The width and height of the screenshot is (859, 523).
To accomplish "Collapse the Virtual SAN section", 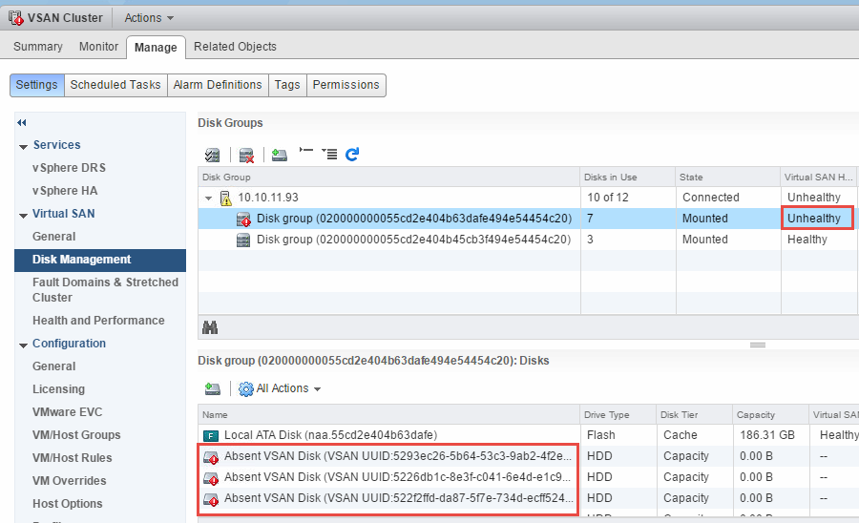I will pos(24,216).
